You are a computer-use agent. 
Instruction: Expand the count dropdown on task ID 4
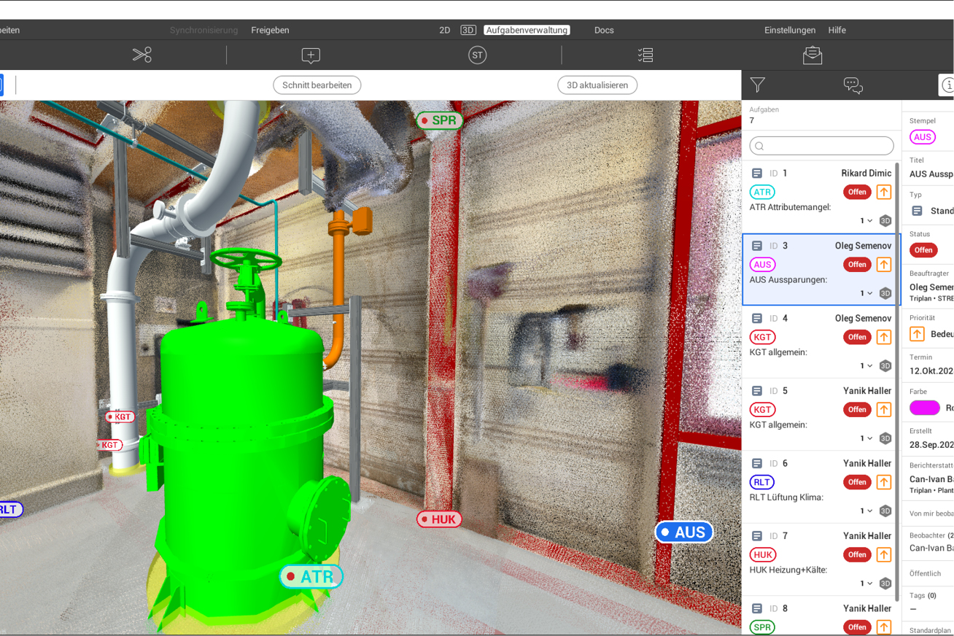coord(866,366)
